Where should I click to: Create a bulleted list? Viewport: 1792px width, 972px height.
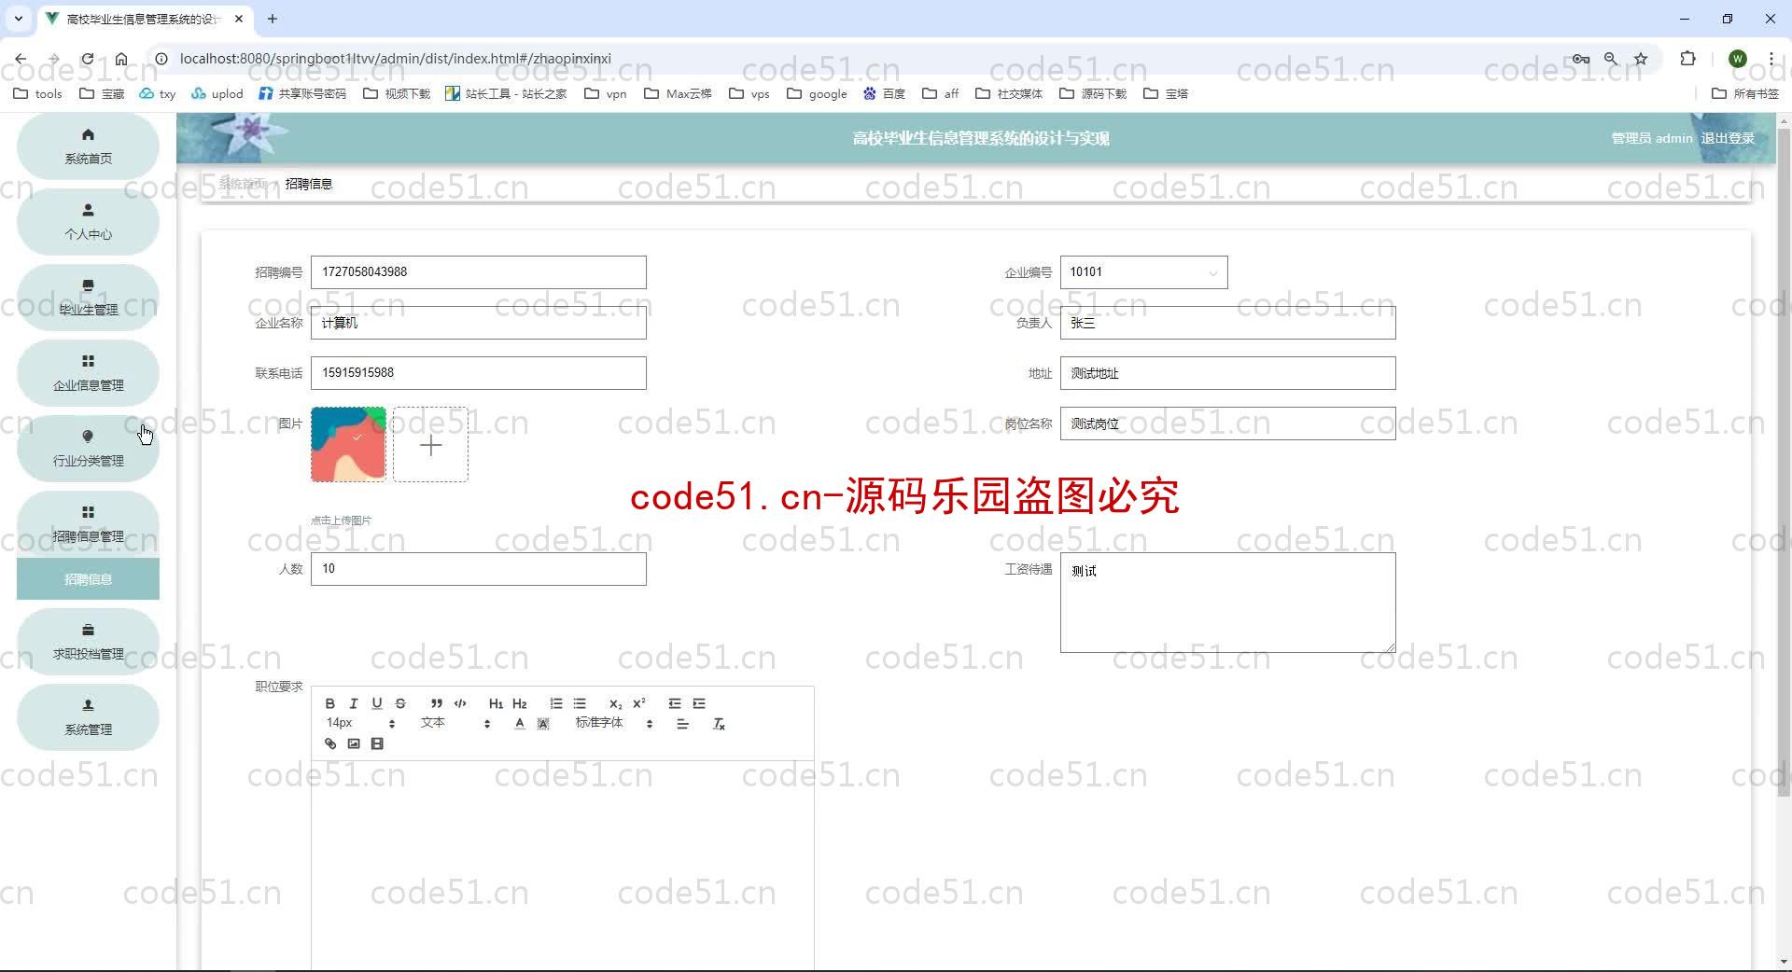point(580,703)
